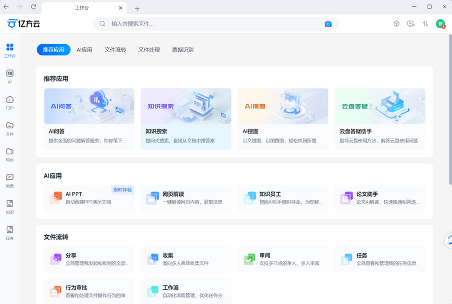Viewport: 452px width, 304px height.
Task: Switch to the AI应用 tab
Action: coord(84,50)
